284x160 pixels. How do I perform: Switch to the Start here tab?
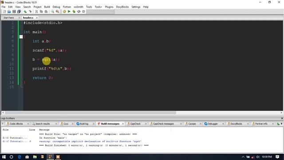pyautogui.click(x=8, y=18)
